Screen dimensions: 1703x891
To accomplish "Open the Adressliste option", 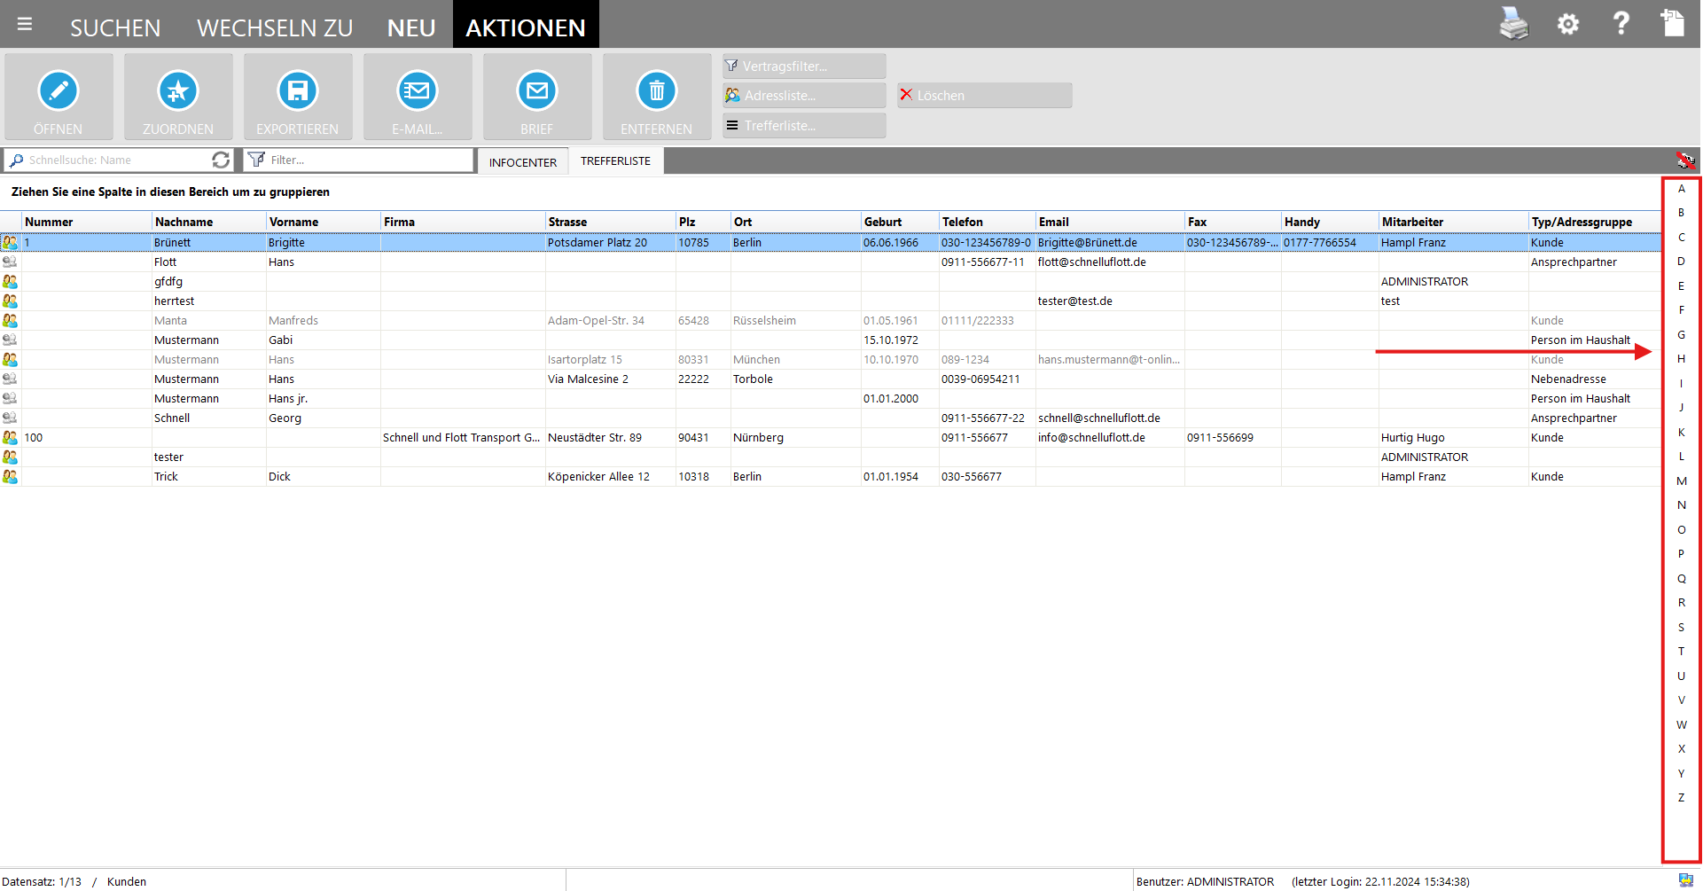I will point(803,96).
